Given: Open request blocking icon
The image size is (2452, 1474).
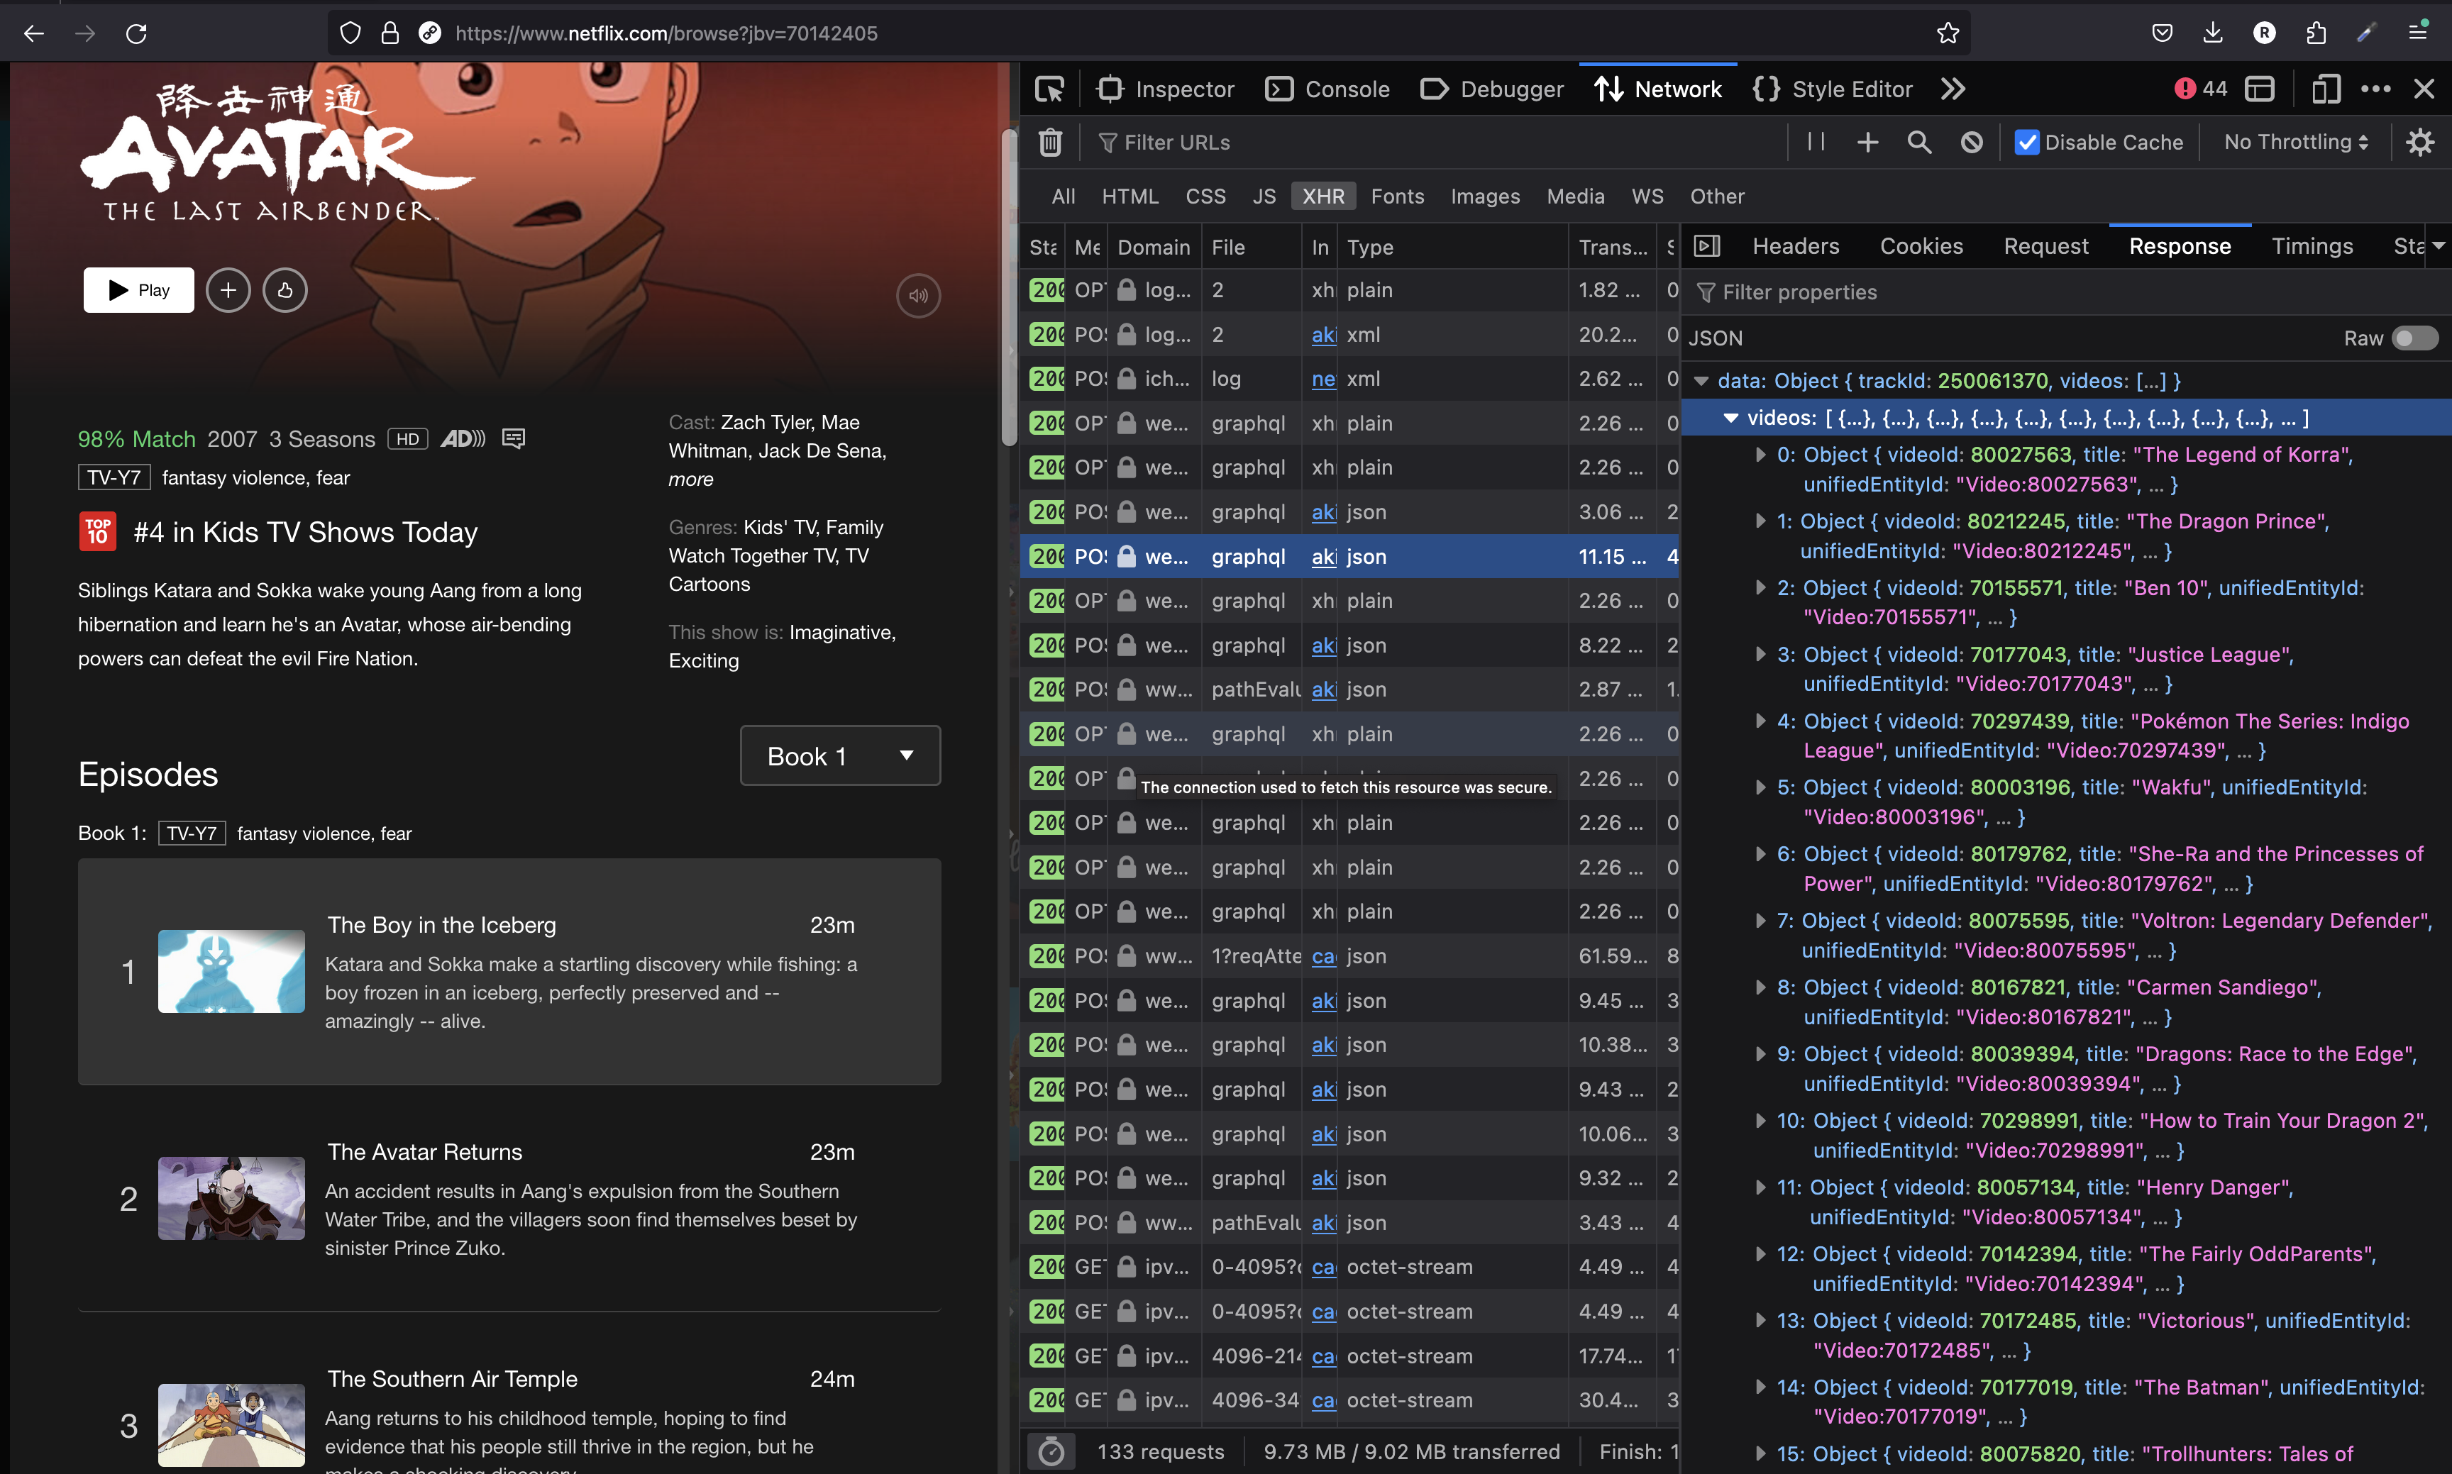Looking at the screenshot, I should 1972,143.
